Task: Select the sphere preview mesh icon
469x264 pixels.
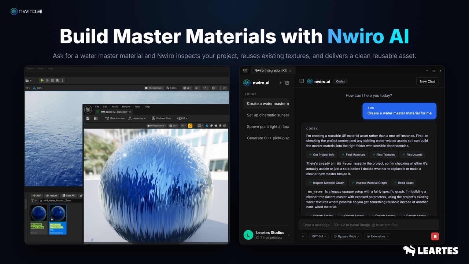Action: (x=207, y=126)
